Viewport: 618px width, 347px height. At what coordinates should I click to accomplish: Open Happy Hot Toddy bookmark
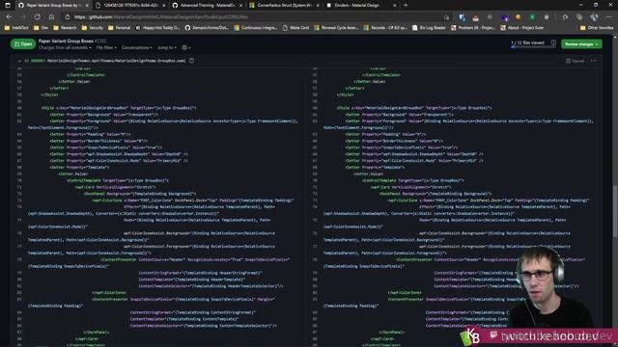157,28
